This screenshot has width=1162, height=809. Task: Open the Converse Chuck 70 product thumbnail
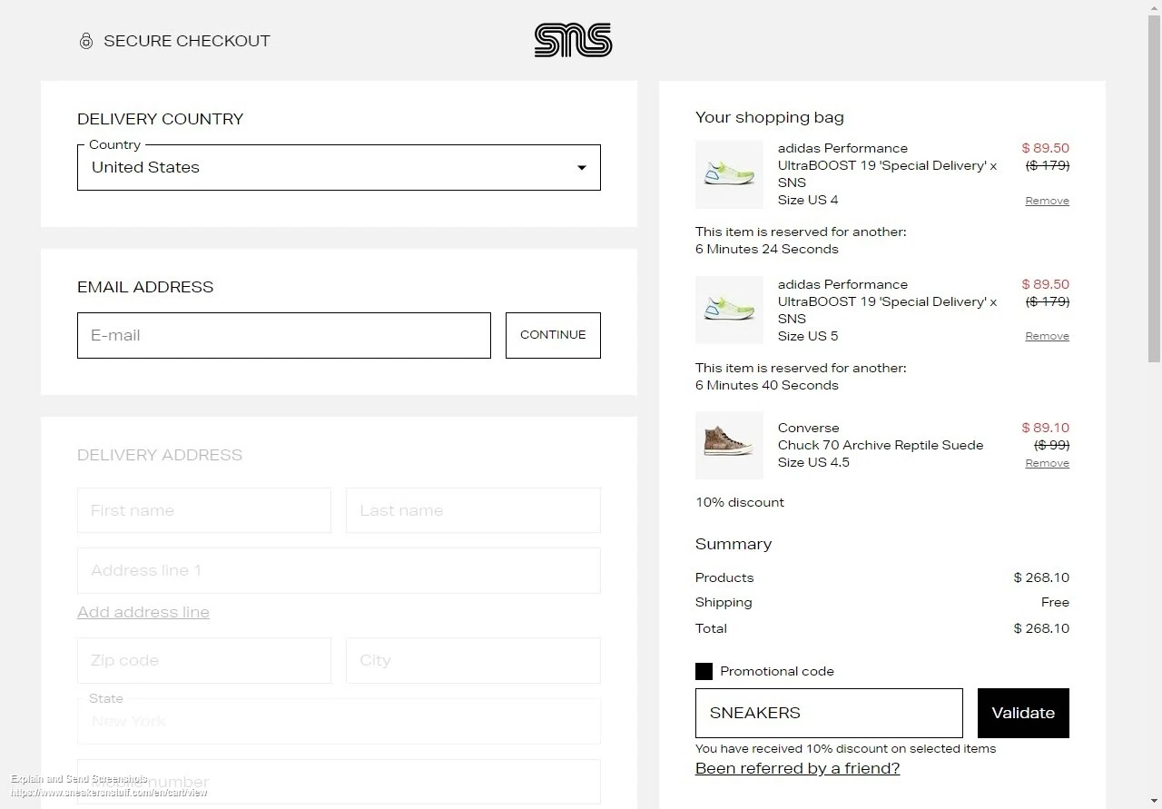pyautogui.click(x=729, y=445)
